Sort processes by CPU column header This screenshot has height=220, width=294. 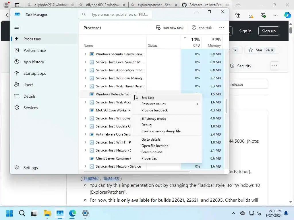pyautogui.click(x=191, y=42)
